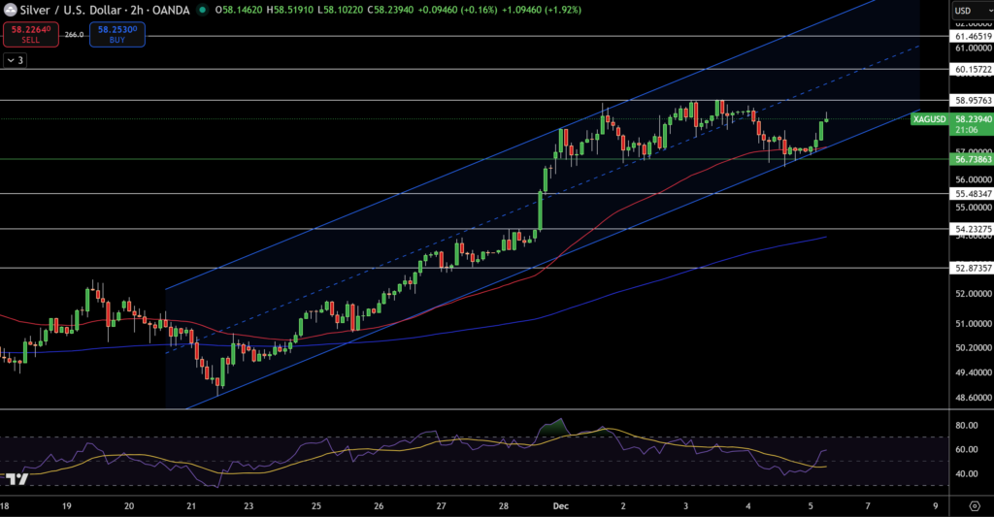The image size is (994, 517).
Task: Click the 61.46519 resistance level label
Action: [972, 36]
